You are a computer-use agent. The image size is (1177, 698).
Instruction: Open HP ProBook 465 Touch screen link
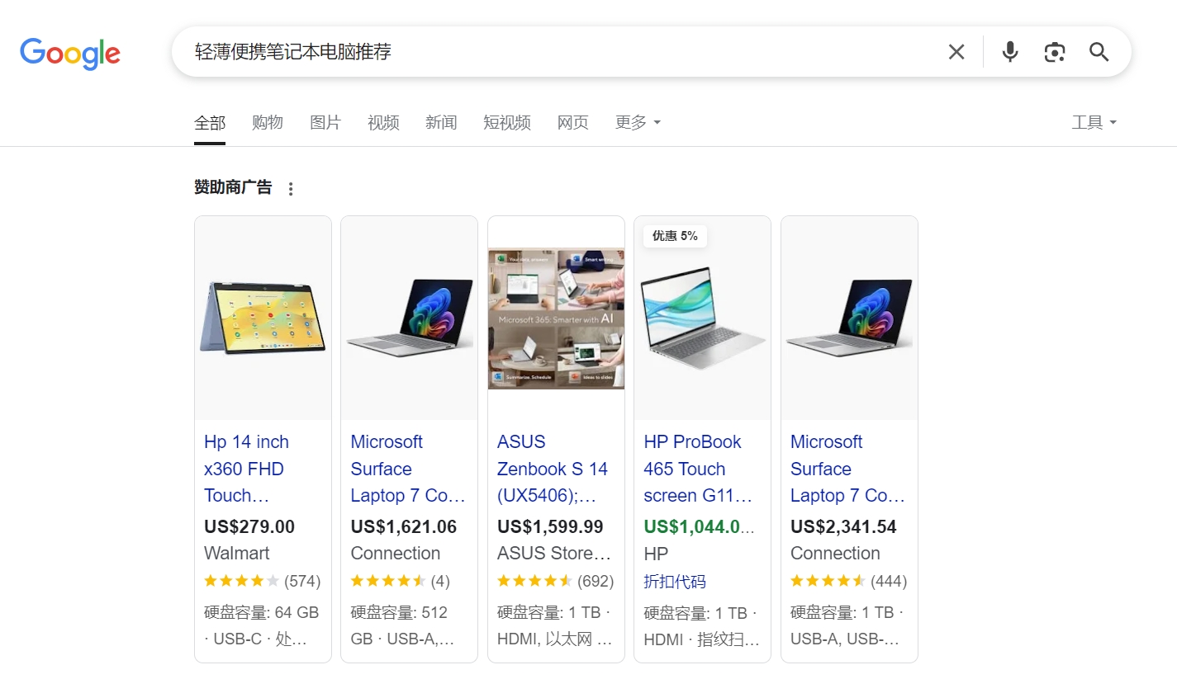pyautogui.click(x=698, y=469)
